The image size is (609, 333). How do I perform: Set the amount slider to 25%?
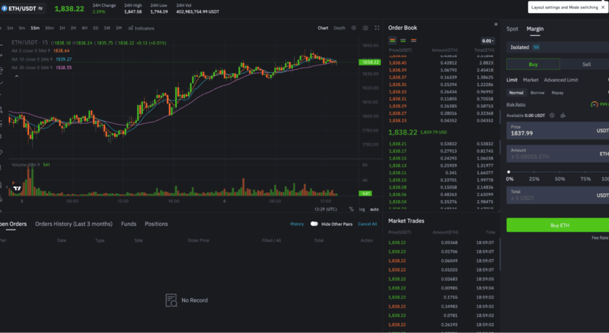(534, 172)
